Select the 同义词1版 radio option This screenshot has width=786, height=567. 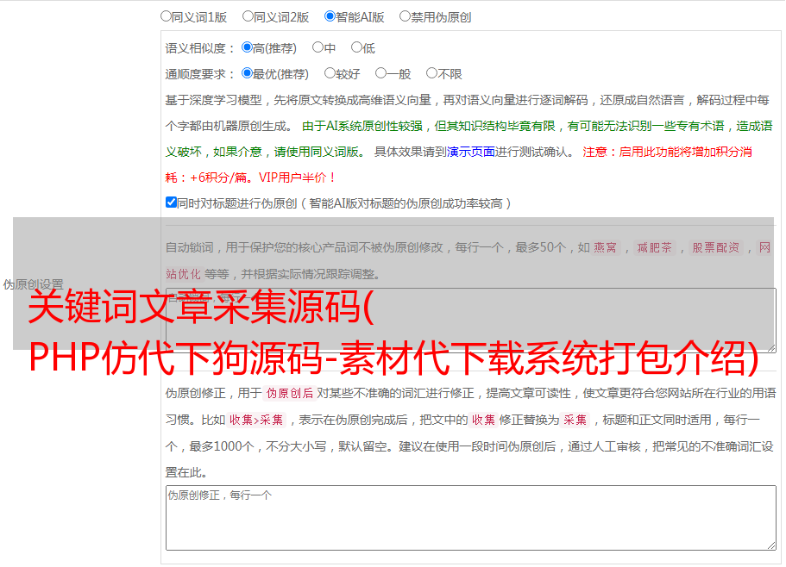[166, 16]
